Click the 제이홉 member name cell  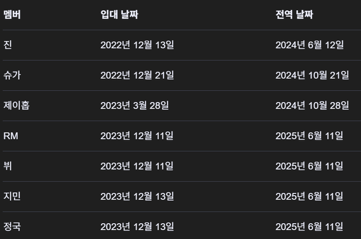click(16, 105)
